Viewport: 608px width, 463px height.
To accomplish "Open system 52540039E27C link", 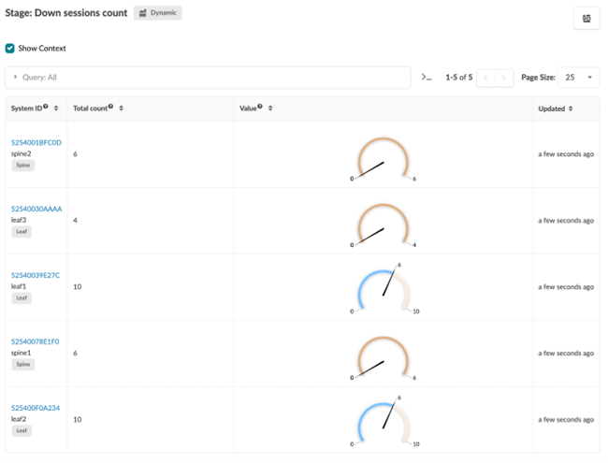I will click(x=36, y=275).
